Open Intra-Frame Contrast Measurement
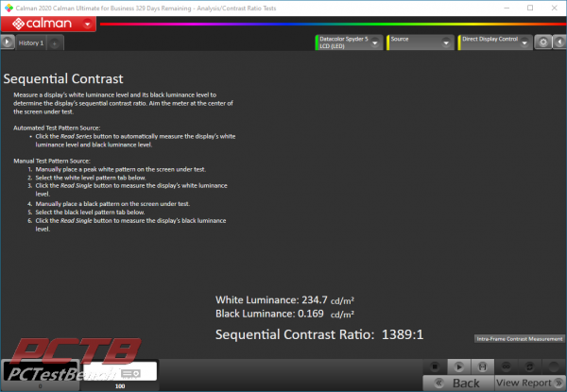 (x=518, y=338)
